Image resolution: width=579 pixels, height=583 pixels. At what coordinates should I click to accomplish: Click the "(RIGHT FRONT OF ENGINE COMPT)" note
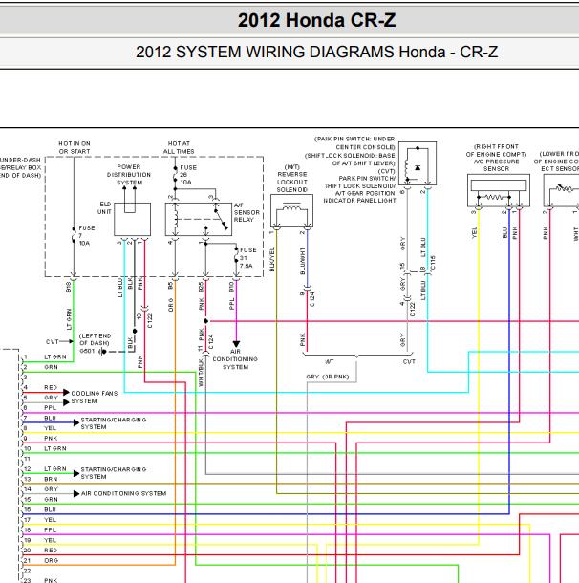[496, 151]
